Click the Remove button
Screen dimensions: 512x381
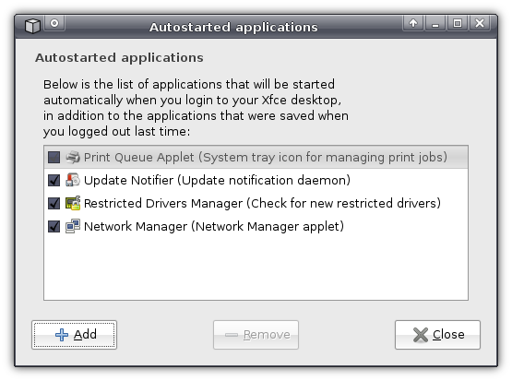[256, 335]
